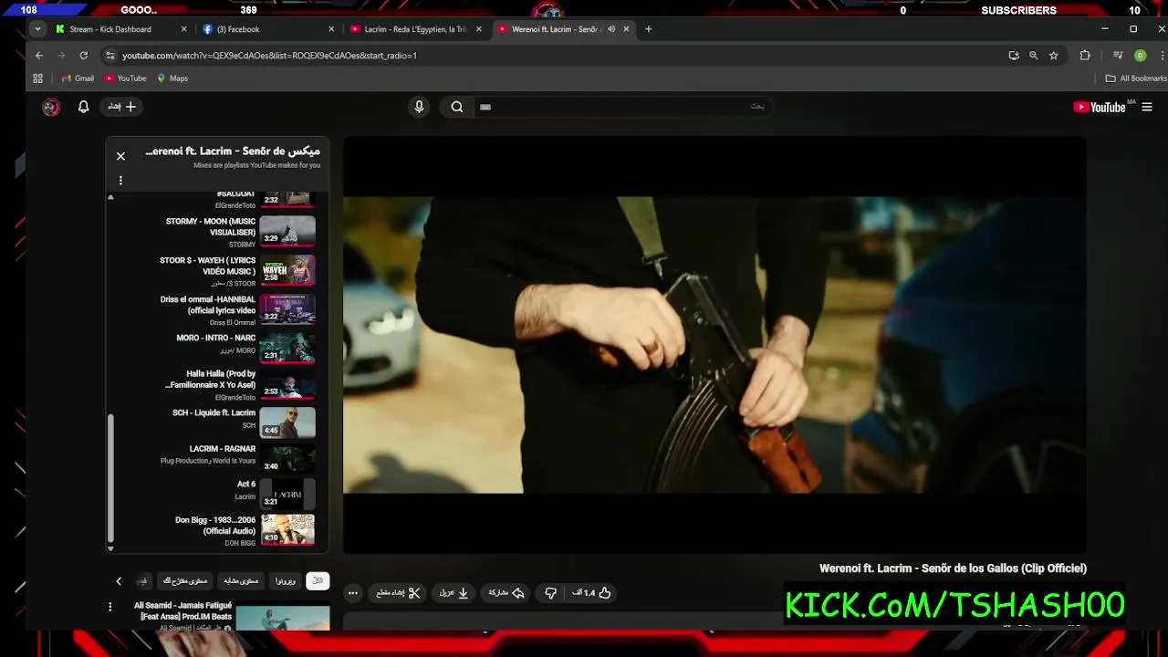Viewport: 1168px width, 657px height.
Task: Go to YouTube home via logo
Action: click(x=1100, y=107)
